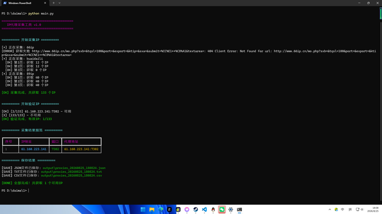Viewport: 382px width, 214px height.
Task: Open a new terminal tab with plus
Action: tap(53, 3)
